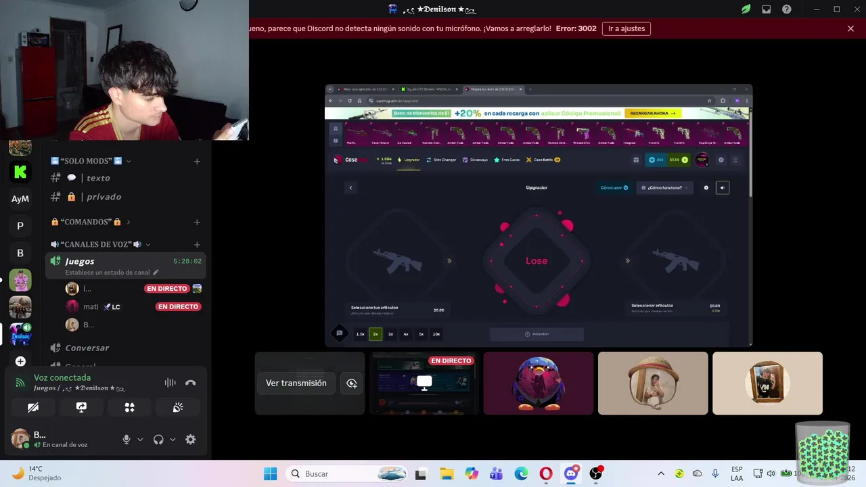Click the Cómo usar button
The height and width of the screenshot is (487, 866).
pyautogui.click(x=614, y=187)
